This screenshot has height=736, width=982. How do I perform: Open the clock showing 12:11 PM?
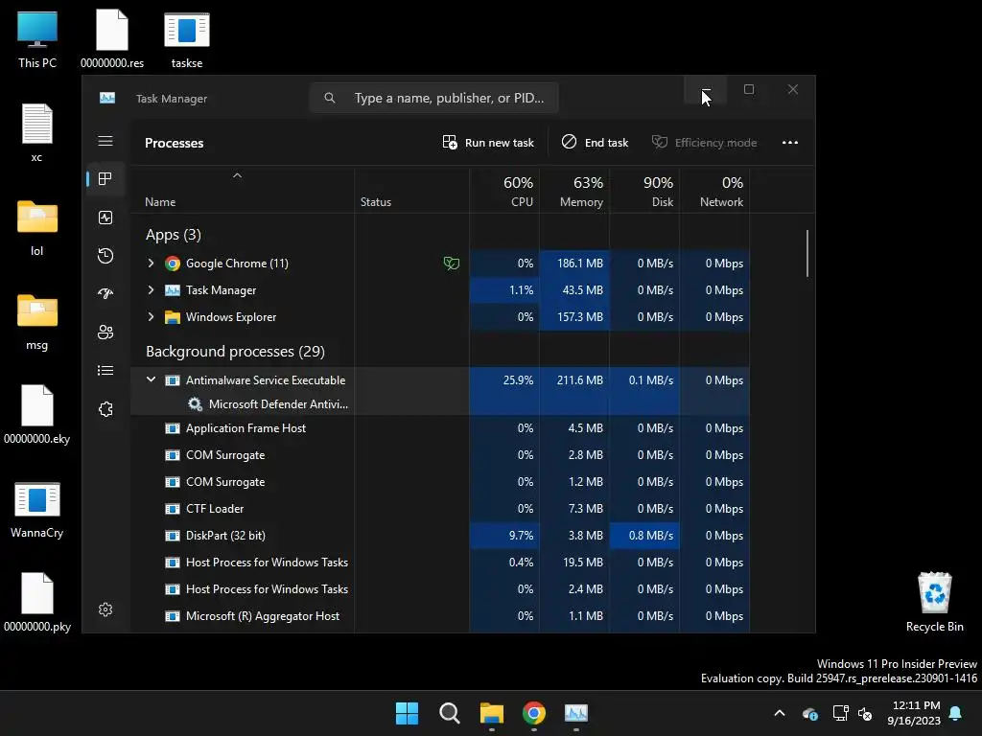[914, 713]
